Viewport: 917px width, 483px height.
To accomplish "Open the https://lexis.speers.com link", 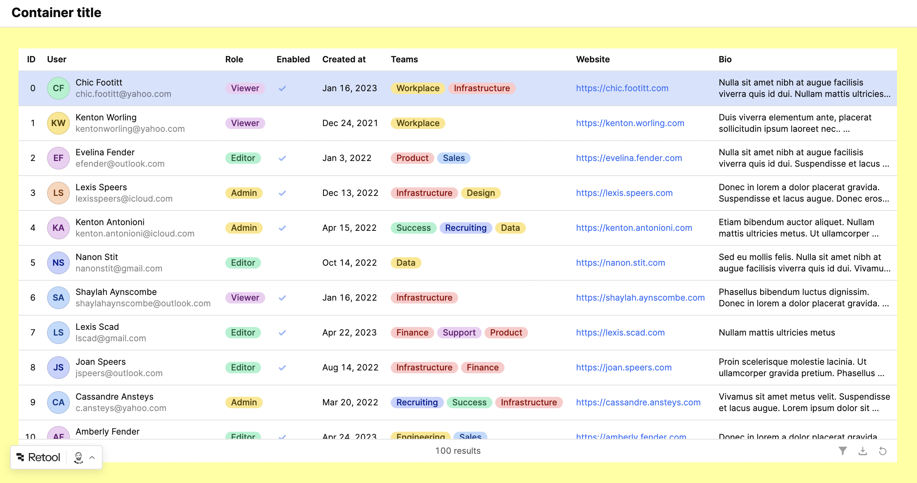I will [x=624, y=193].
